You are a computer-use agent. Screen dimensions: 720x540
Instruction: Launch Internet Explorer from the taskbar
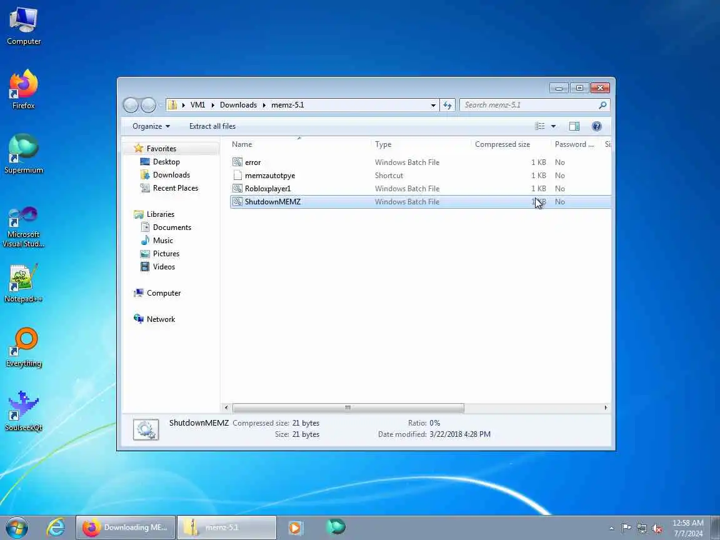tap(56, 527)
